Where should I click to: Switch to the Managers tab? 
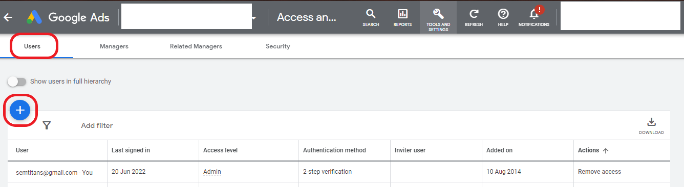pyautogui.click(x=114, y=46)
